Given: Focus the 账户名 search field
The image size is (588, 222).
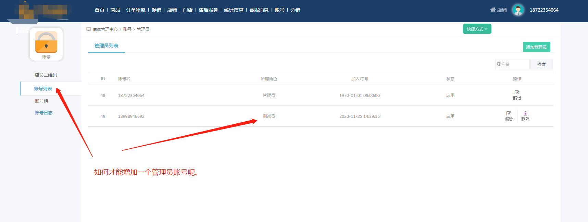Looking at the screenshot, I should tap(512, 64).
